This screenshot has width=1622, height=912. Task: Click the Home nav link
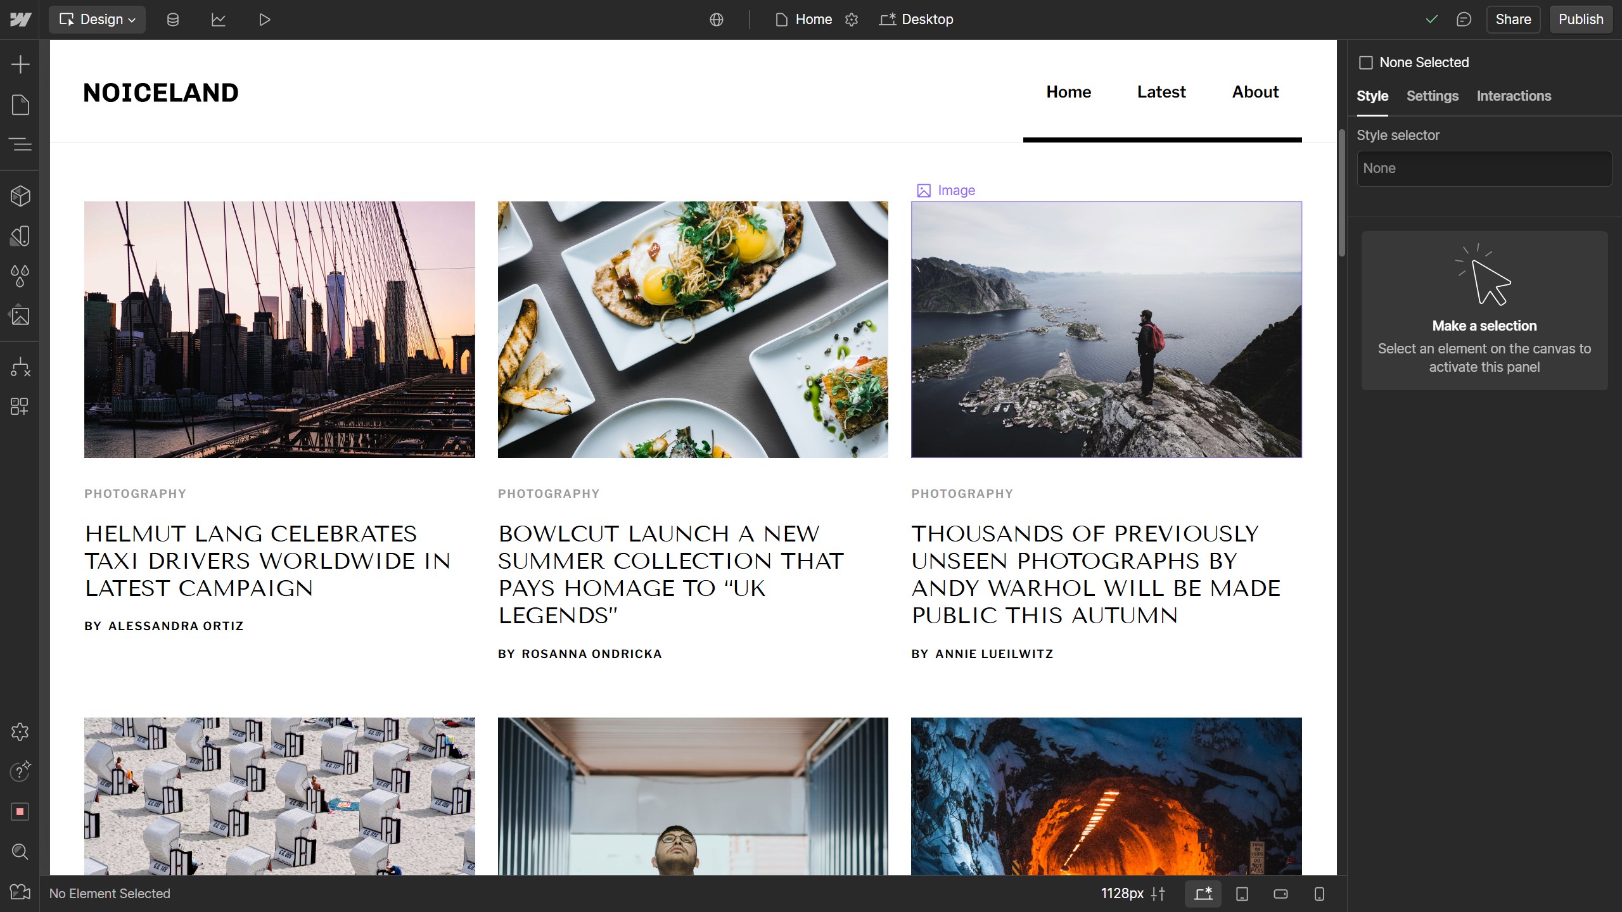click(x=1068, y=92)
